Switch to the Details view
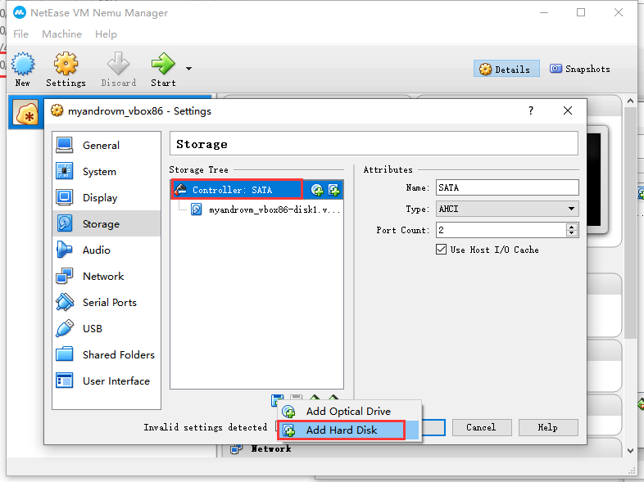The image size is (644, 482). pos(506,69)
